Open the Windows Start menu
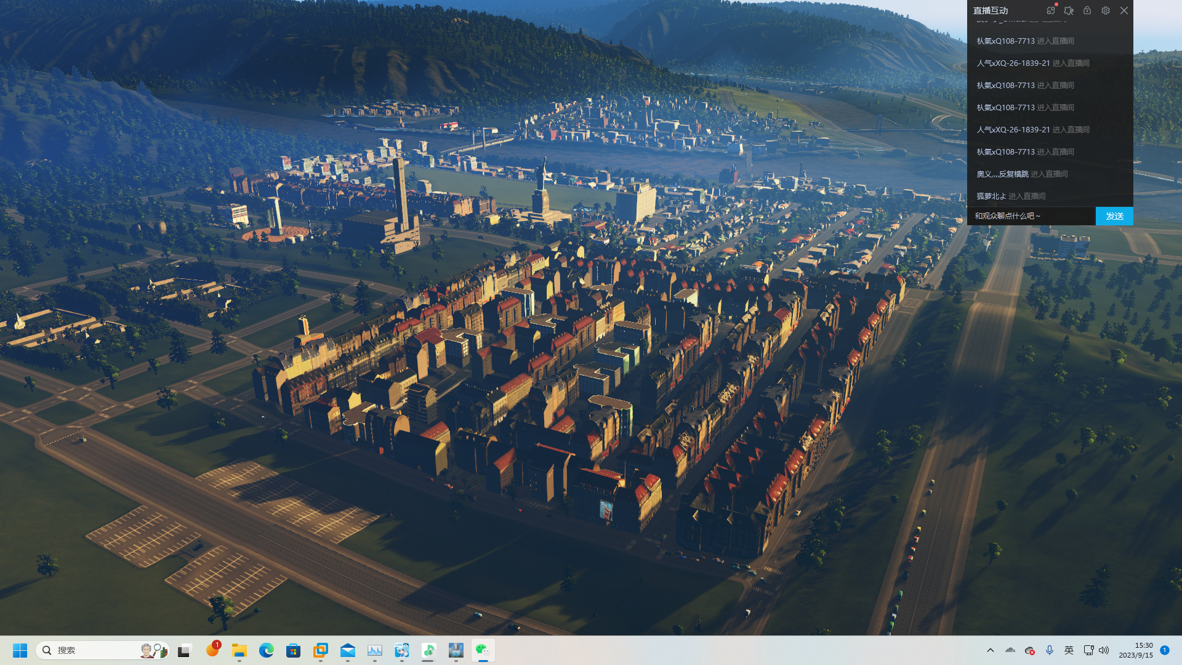Screen dimensions: 1182x665 (20, 650)
